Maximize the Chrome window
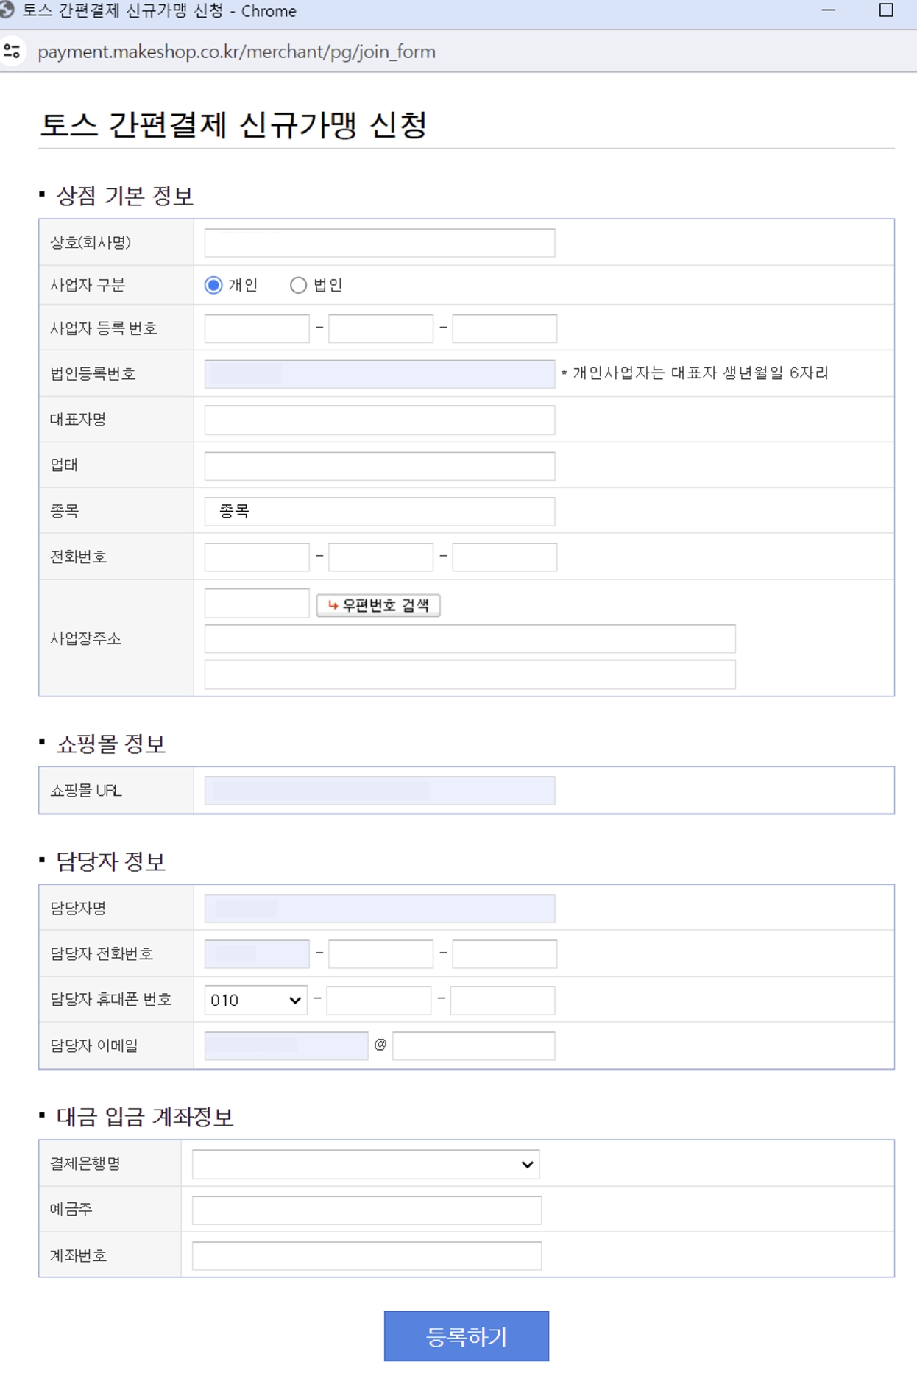The height and width of the screenshot is (1379, 917). click(886, 10)
